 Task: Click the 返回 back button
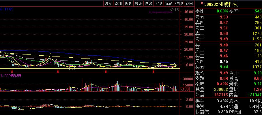tap(189, 3)
